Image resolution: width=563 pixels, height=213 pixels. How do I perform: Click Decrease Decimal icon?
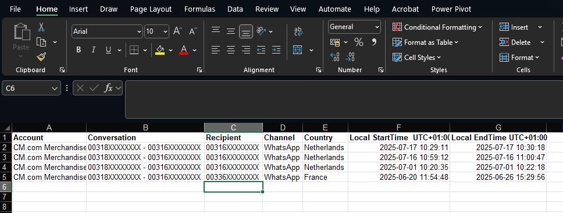(x=350, y=57)
